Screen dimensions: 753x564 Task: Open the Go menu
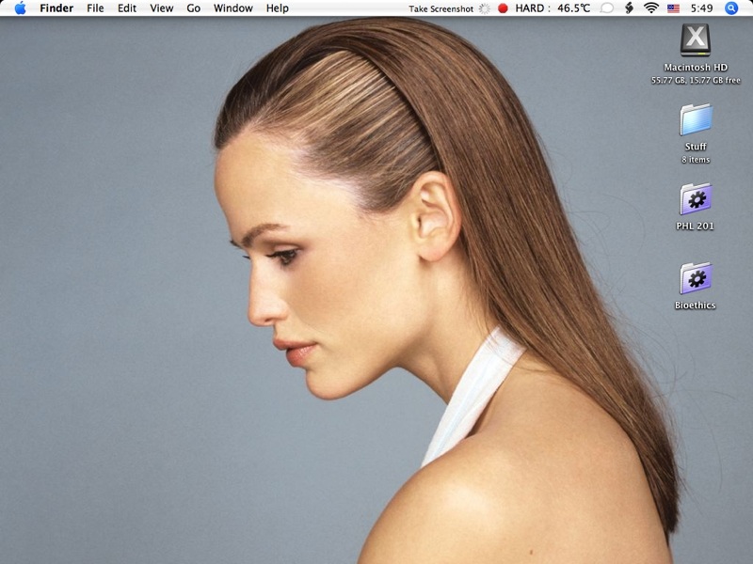(x=194, y=8)
